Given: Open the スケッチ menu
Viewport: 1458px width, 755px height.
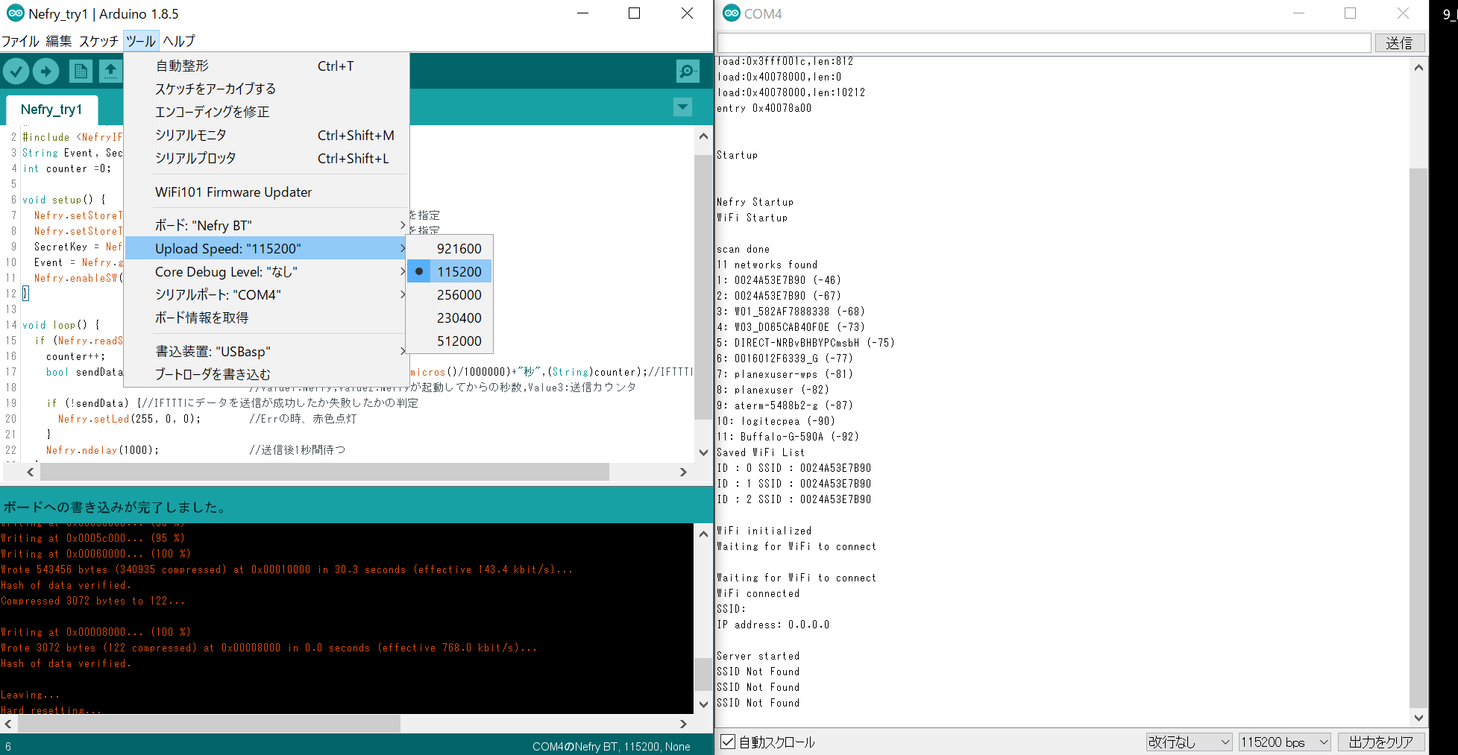Looking at the screenshot, I should pos(98,41).
